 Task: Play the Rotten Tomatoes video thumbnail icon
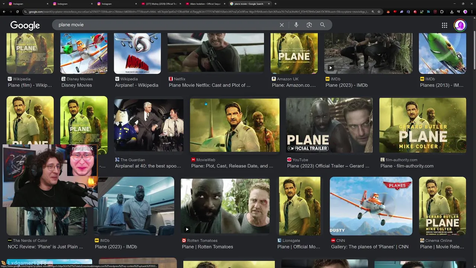point(187,229)
